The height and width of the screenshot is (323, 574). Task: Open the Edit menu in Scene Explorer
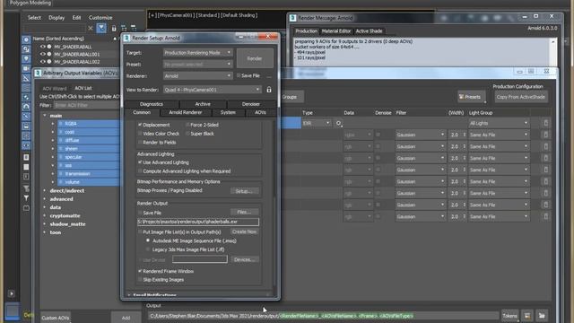pos(76,18)
